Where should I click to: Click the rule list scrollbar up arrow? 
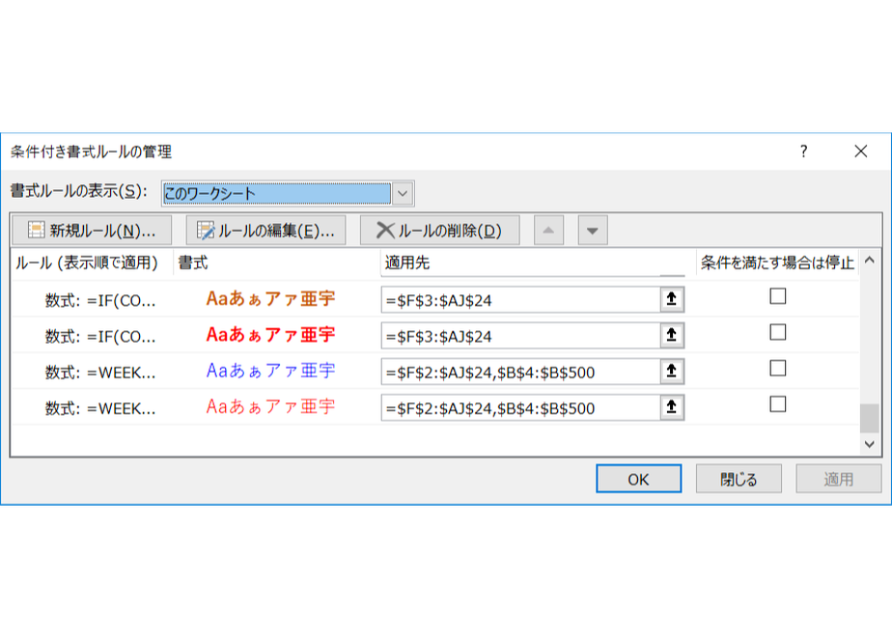869,261
